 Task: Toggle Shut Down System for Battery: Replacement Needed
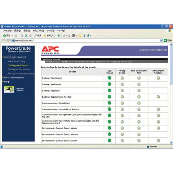coord(158,97)
